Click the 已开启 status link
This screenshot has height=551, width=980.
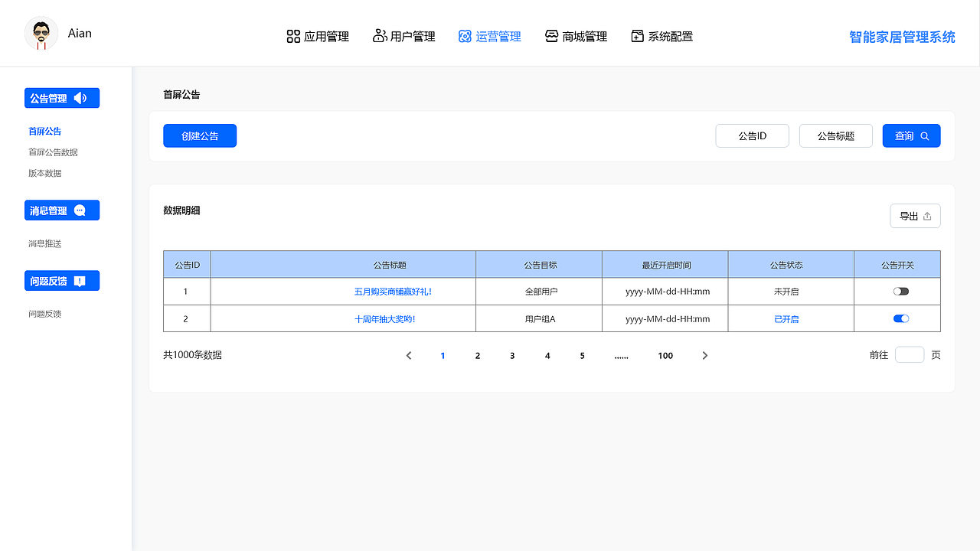(786, 318)
